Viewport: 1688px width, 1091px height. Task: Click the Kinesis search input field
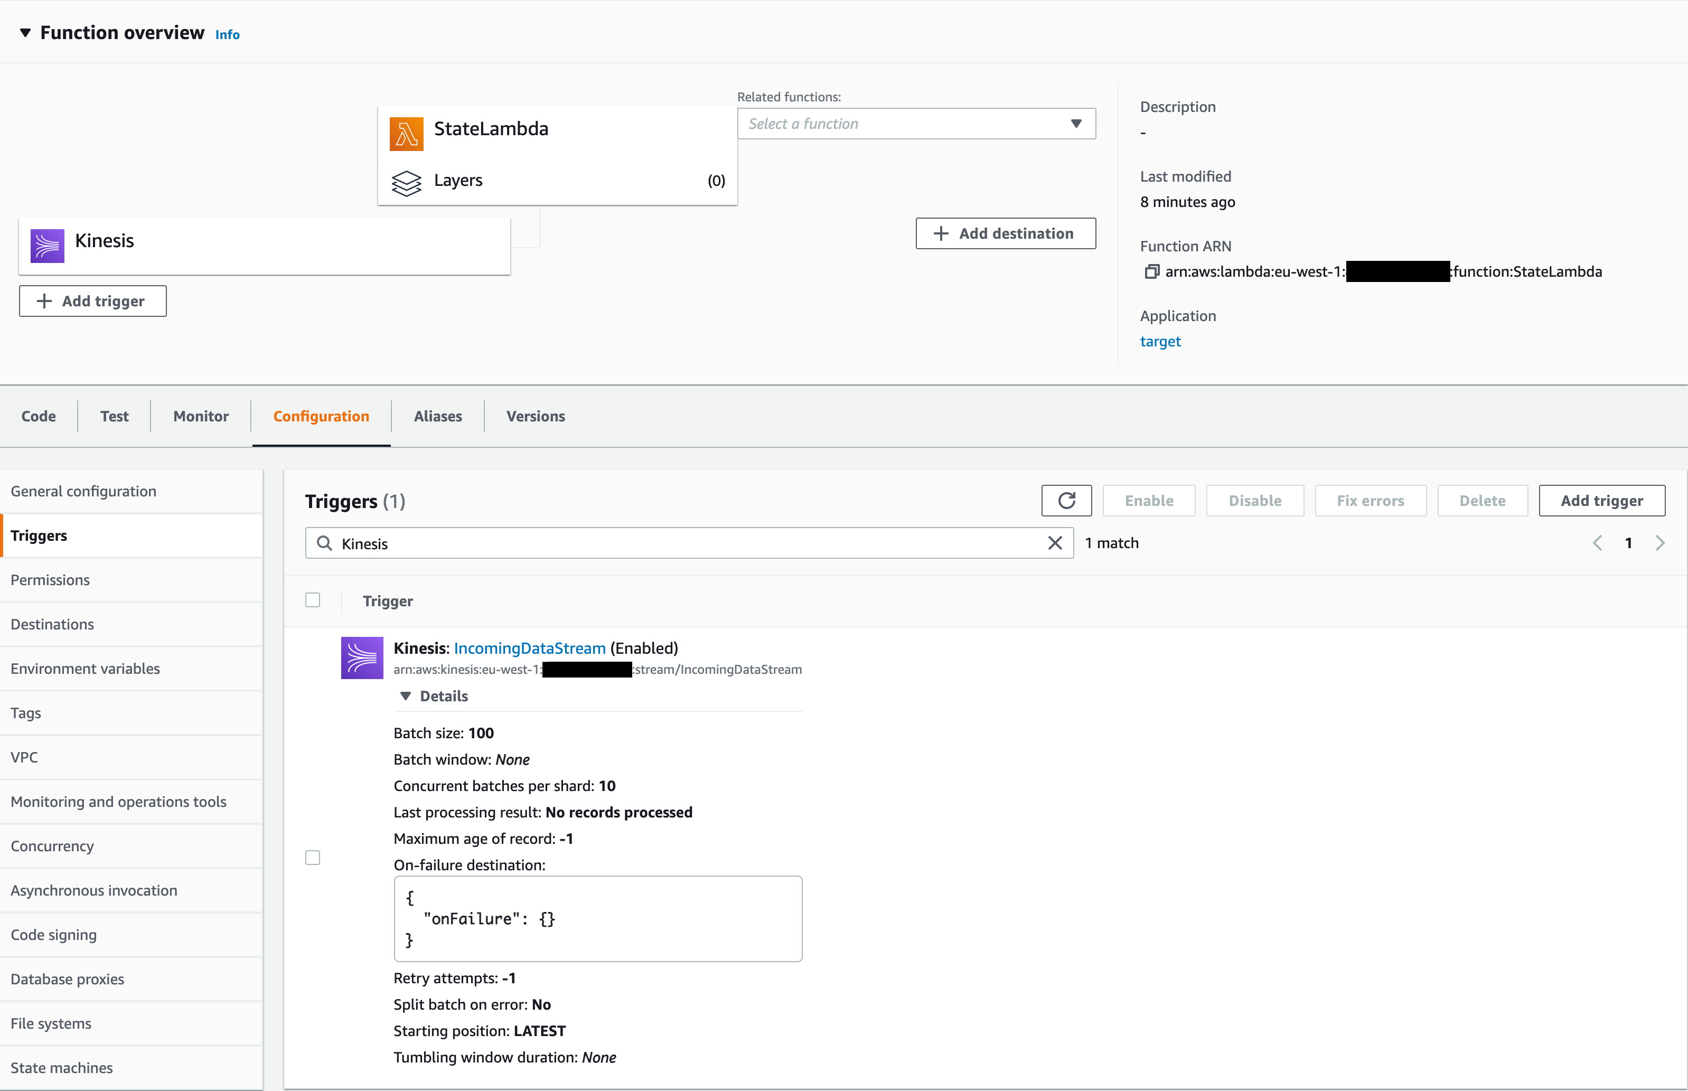689,543
